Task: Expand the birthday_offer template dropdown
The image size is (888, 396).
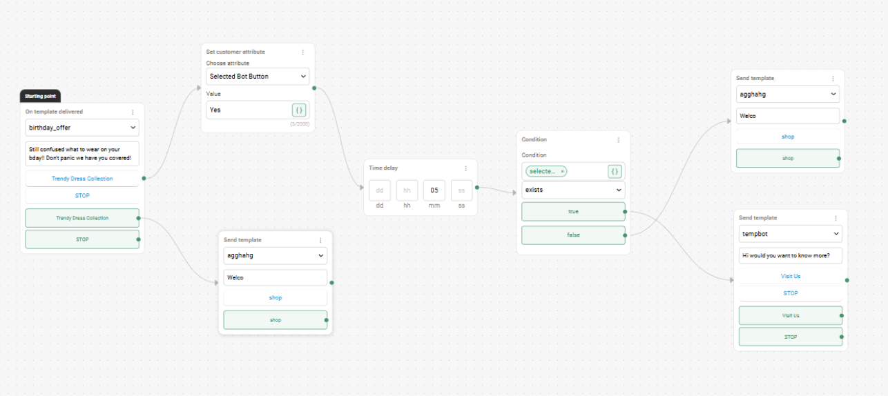Action: [82, 128]
